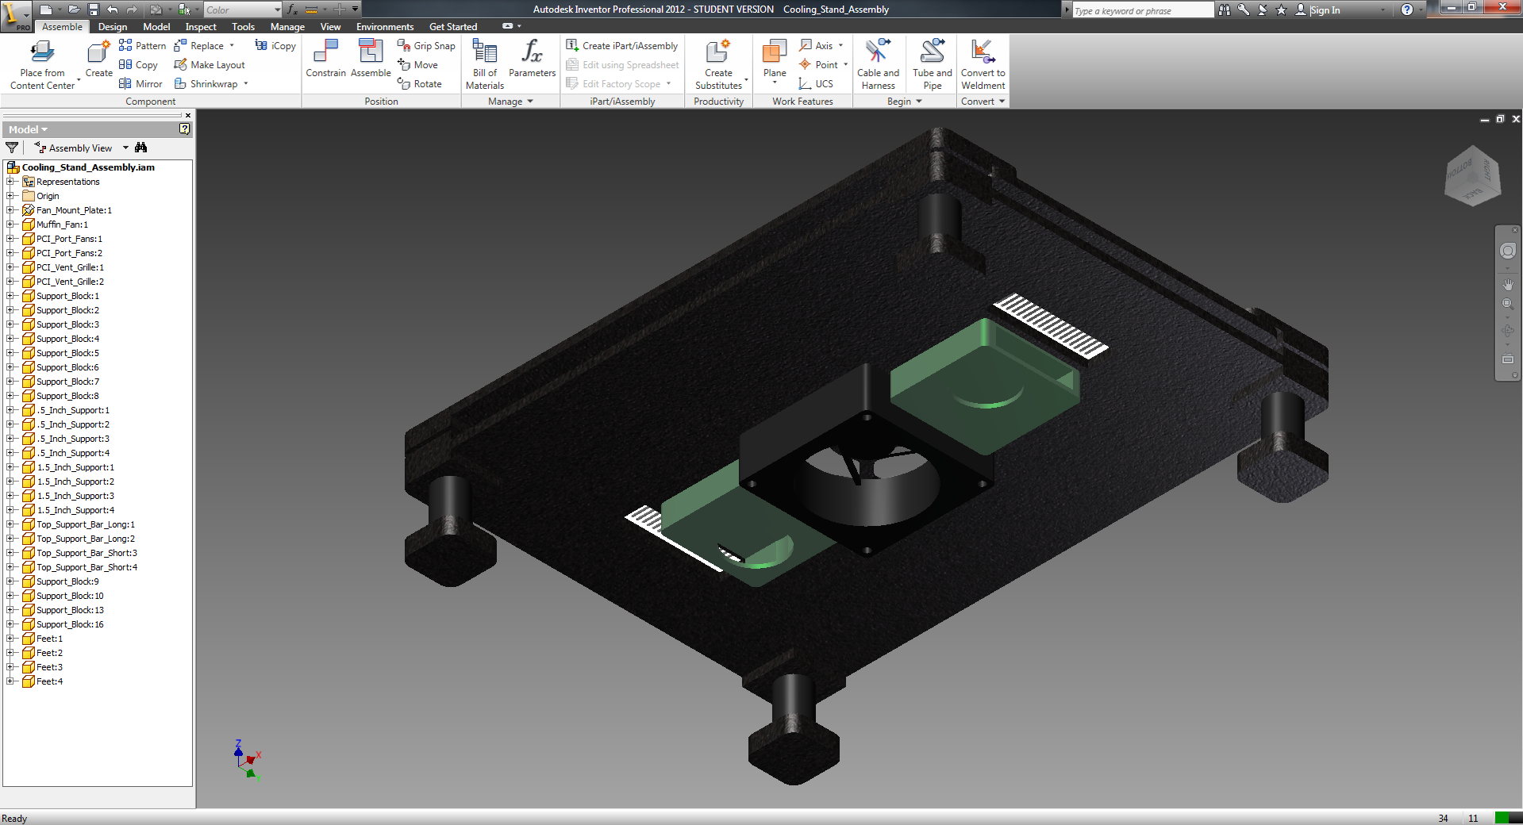Image resolution: width=1523 pixels, height=825 pixels.
Task: Select the Move component tool
Action: tap(417, 65)
